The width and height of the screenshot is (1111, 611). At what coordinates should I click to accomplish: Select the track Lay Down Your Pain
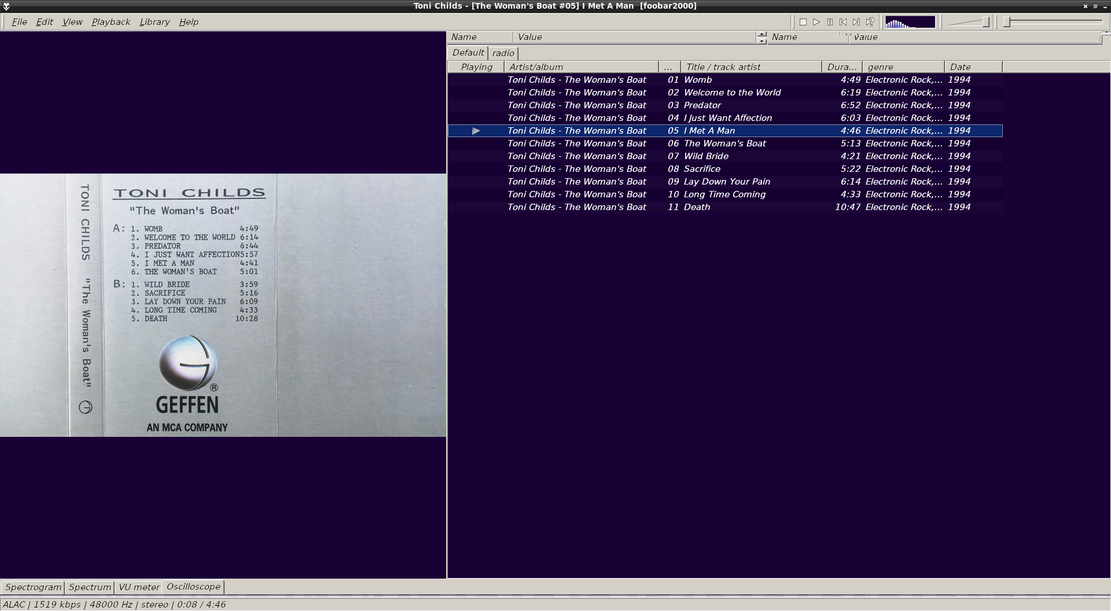click(725, 182)
